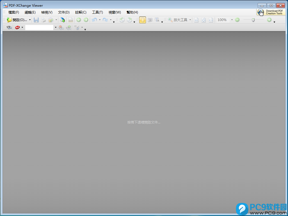Click the Redo arrow icon

point(105,20)
